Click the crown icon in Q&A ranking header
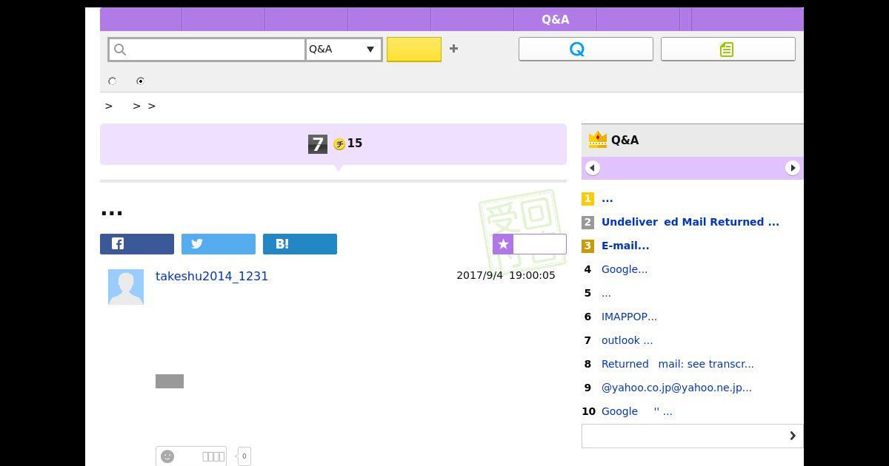The height and width of the screenshot is (466, 889). coord(597,140)
